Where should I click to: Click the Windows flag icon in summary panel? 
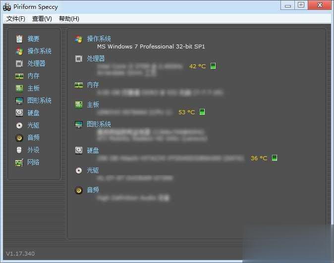(79, 39)
